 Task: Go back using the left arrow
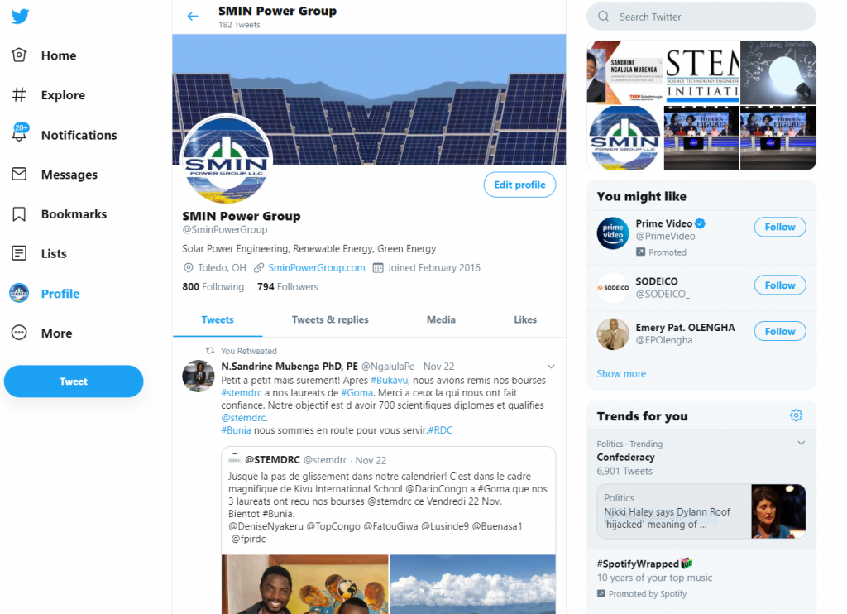click(x=193, y=17)
